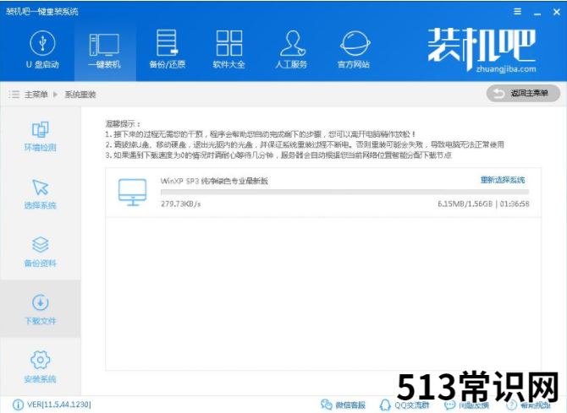This screenshot has height=413, width=567.
Task: Go to the 安装系统 step
Action: click(x=40, y=367)
